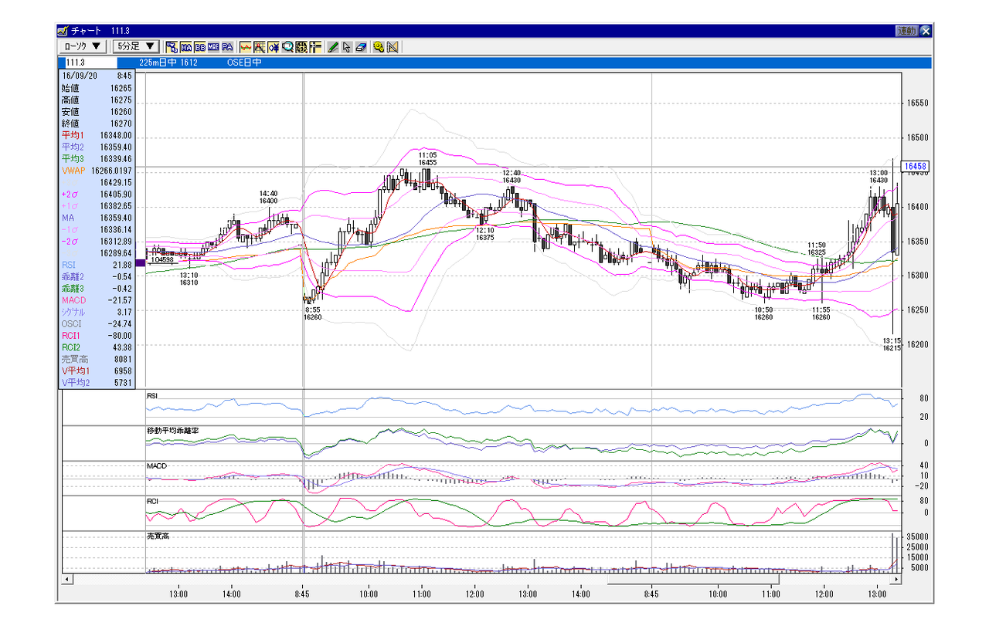Open the 5分足 timeframe dropdown

pos(137,47)
